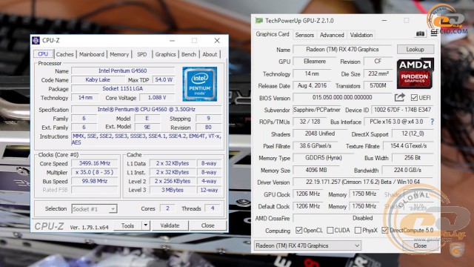Image resolution: width=474 pixels, height=267 pixels.
Task: Click the Threads value field
Action: [213, 208]
